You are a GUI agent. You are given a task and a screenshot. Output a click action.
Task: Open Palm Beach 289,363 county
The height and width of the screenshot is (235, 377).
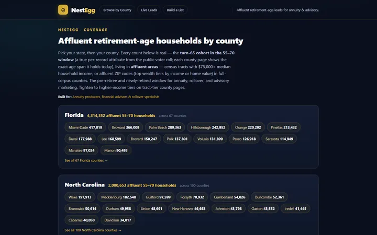[x=165, y=127]
